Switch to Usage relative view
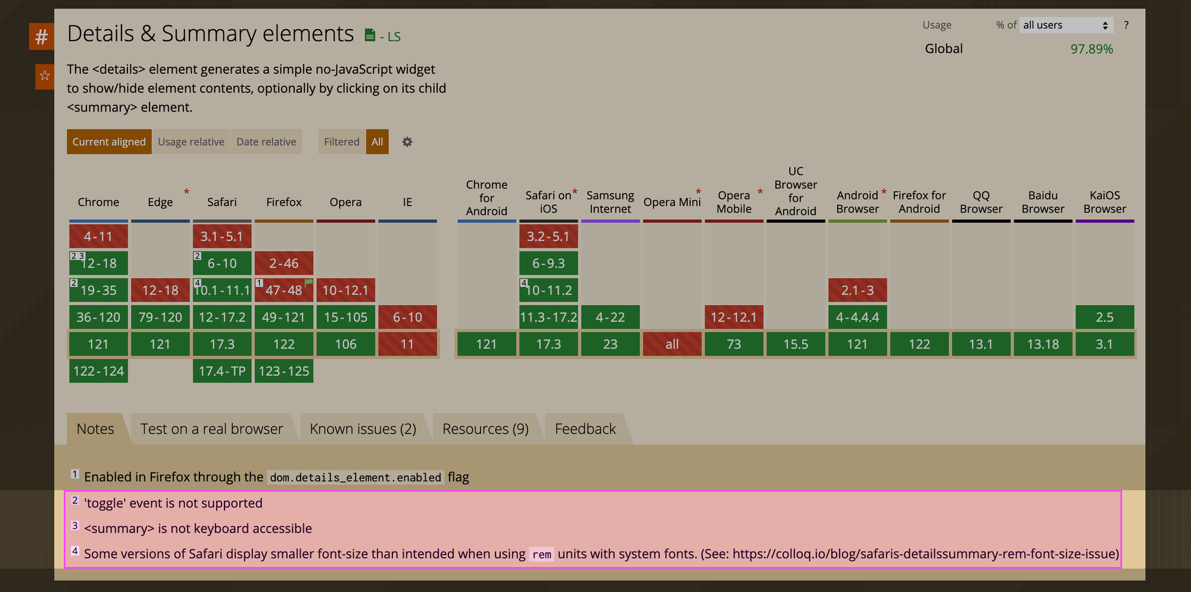1191x592 pixels. click(x=191, y=142)
